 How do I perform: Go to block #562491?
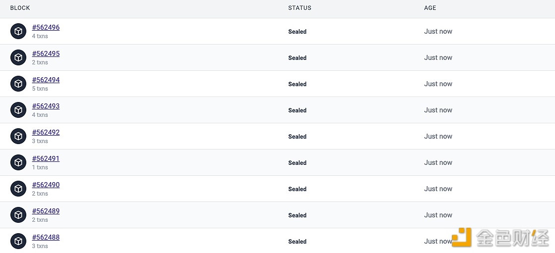(x=46, y=159)
